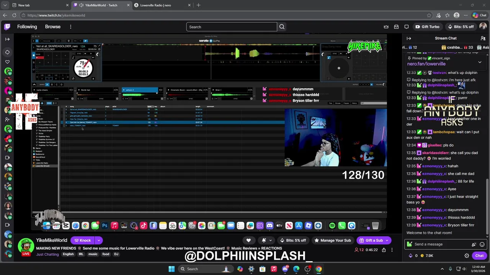Click the Following nav tab
The width and height of the screenshot is (490, 275).
[27, 27]
